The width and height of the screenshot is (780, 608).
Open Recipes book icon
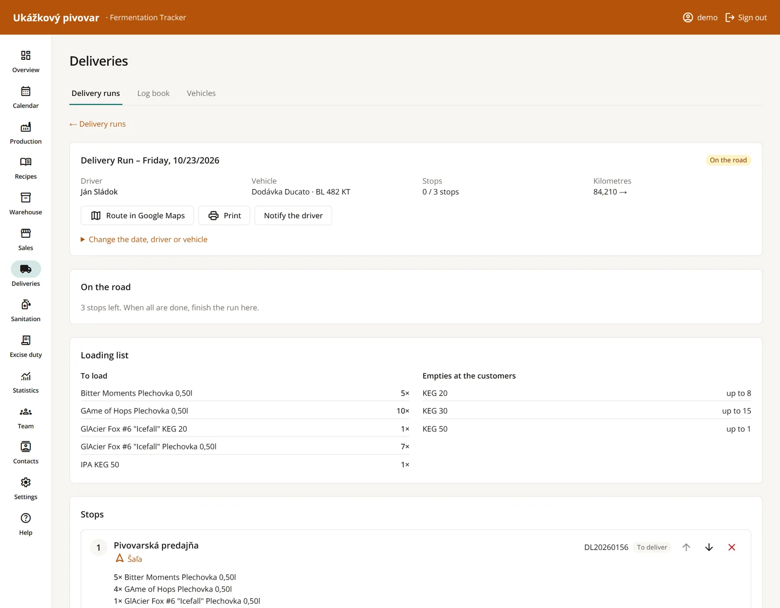(x=26, y=162)
